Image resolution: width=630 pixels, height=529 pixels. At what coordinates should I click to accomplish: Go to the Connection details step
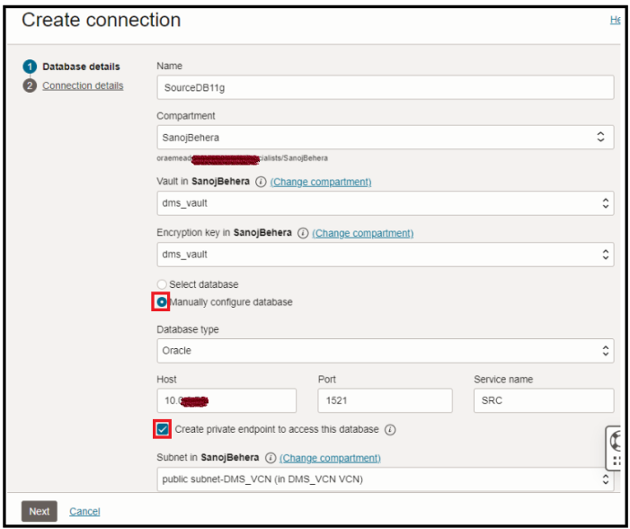83,85
